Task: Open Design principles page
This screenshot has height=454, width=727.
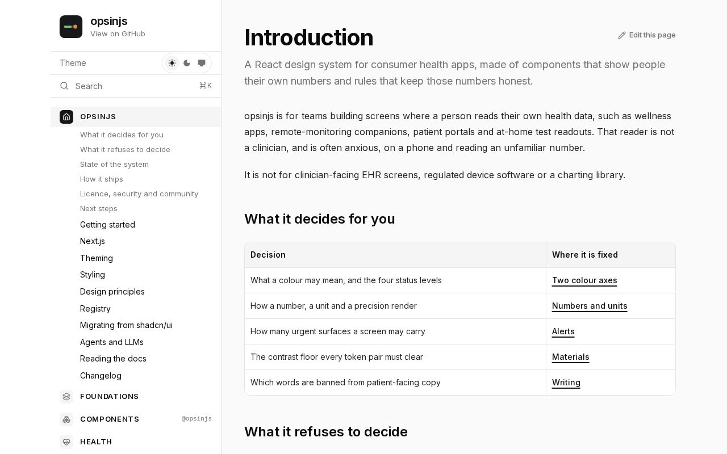Action: [x=112, y=292]
